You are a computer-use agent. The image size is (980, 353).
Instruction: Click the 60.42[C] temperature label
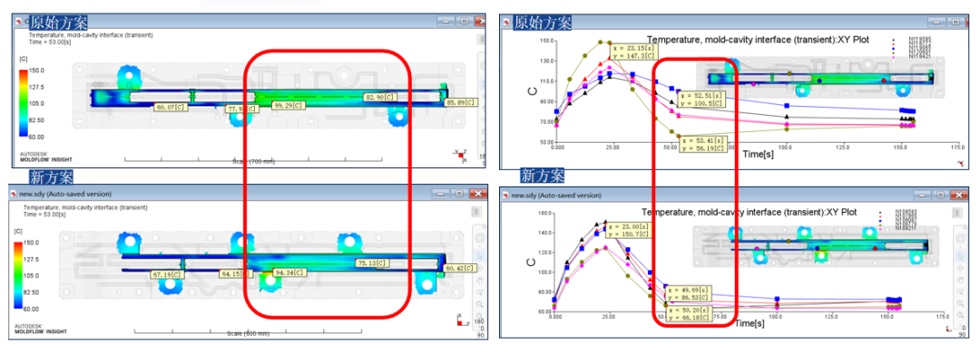pyautogui.click(x=461, y=268)
